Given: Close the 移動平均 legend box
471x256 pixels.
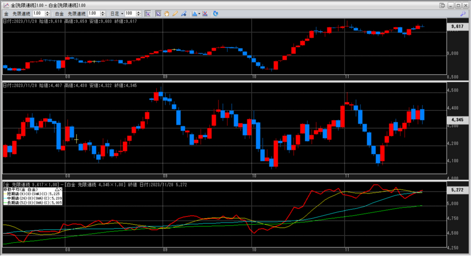Looking at the screenshot, I should (x=60, y=189).
